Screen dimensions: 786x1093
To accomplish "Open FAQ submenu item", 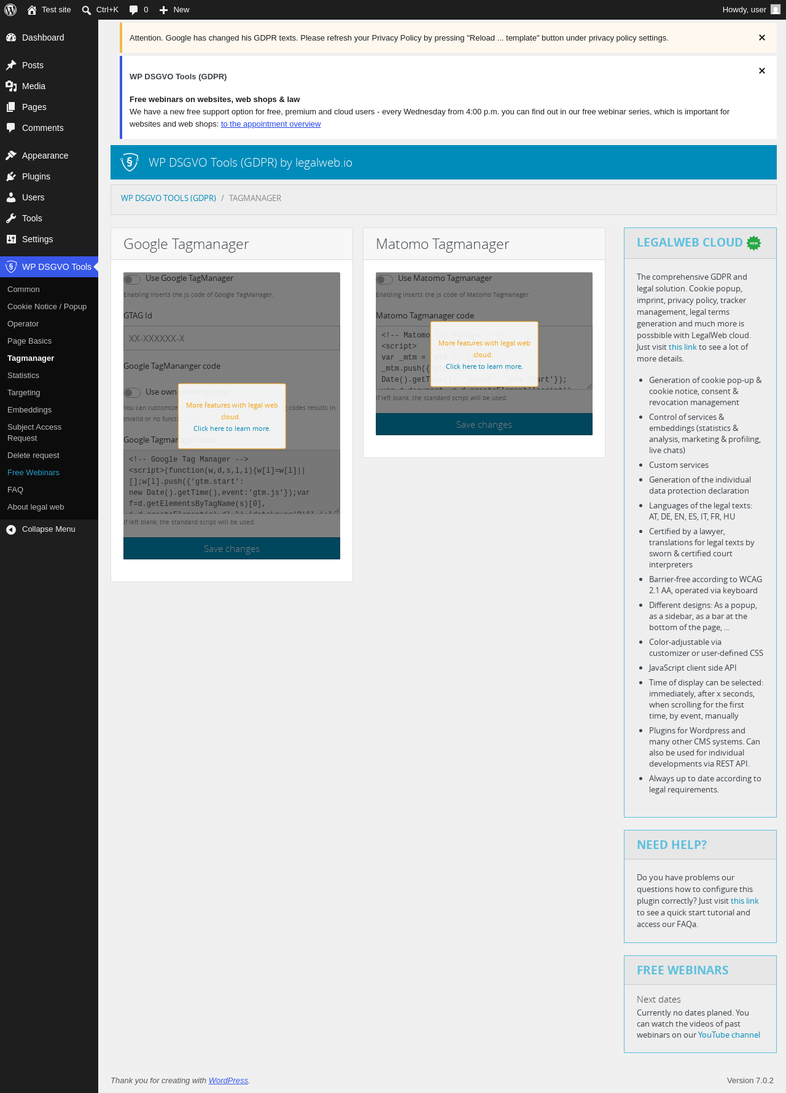I will 49,490.
